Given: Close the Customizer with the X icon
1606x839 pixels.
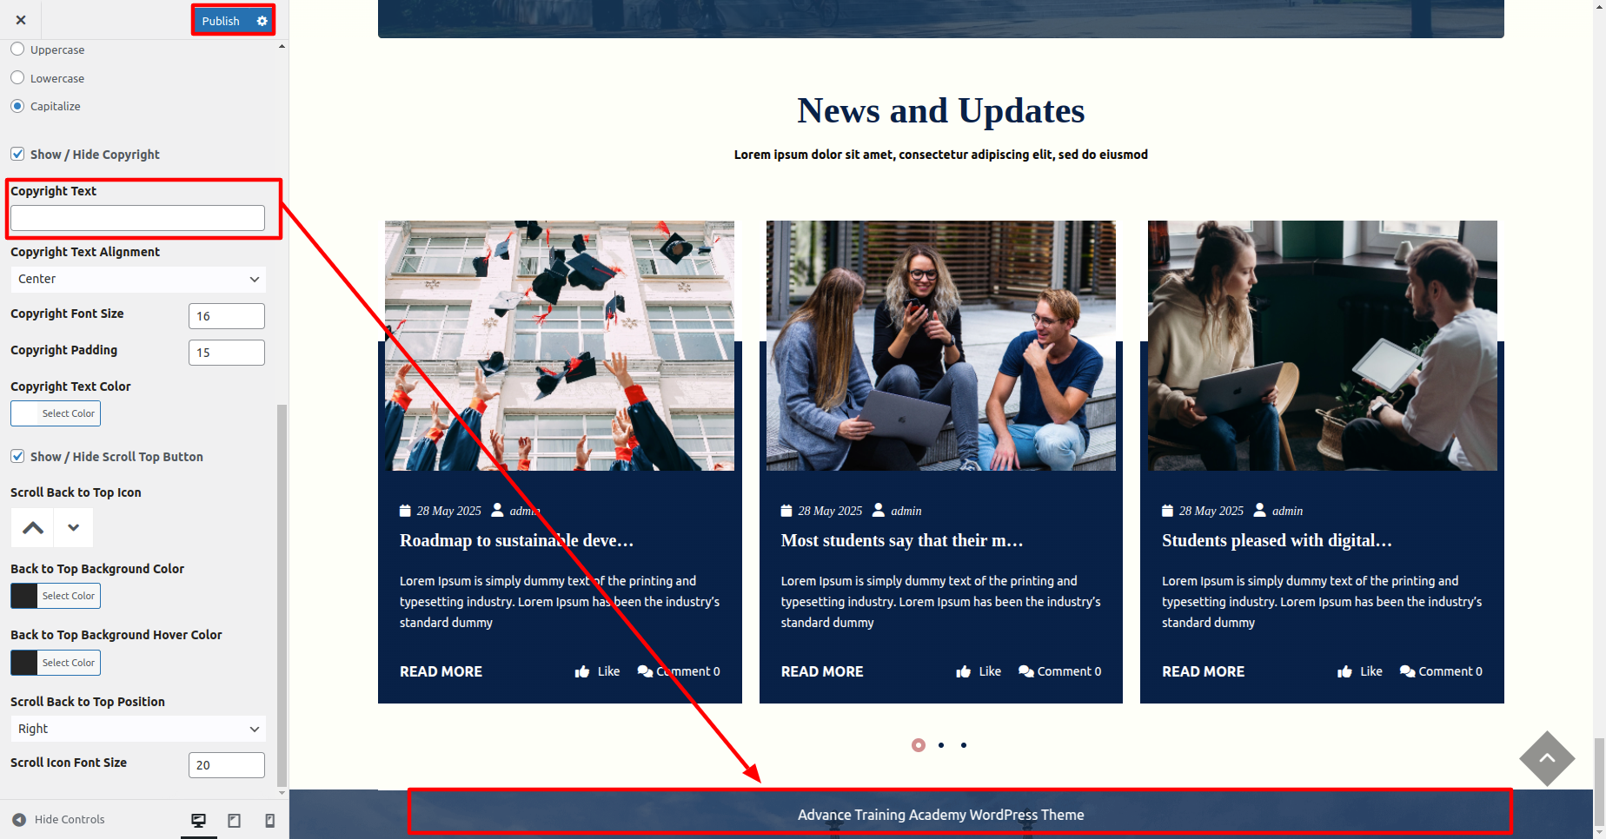Looking at the screenshot, I should (x=21, y=20).
